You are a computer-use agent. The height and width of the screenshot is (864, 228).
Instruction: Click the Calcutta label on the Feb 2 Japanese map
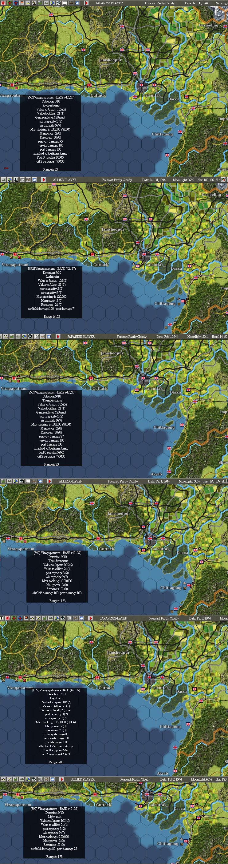[158, 688]
